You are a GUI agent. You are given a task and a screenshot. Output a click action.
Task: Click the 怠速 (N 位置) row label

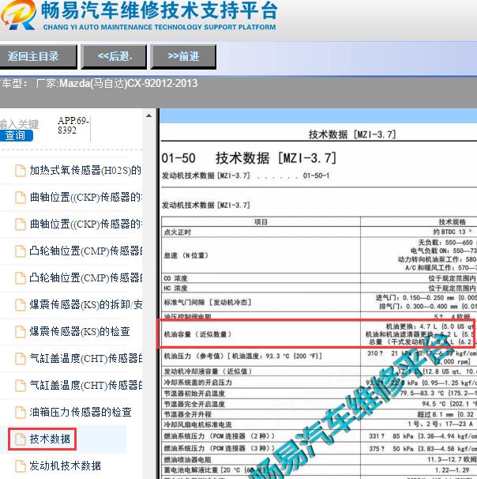[x=186, y=255]
